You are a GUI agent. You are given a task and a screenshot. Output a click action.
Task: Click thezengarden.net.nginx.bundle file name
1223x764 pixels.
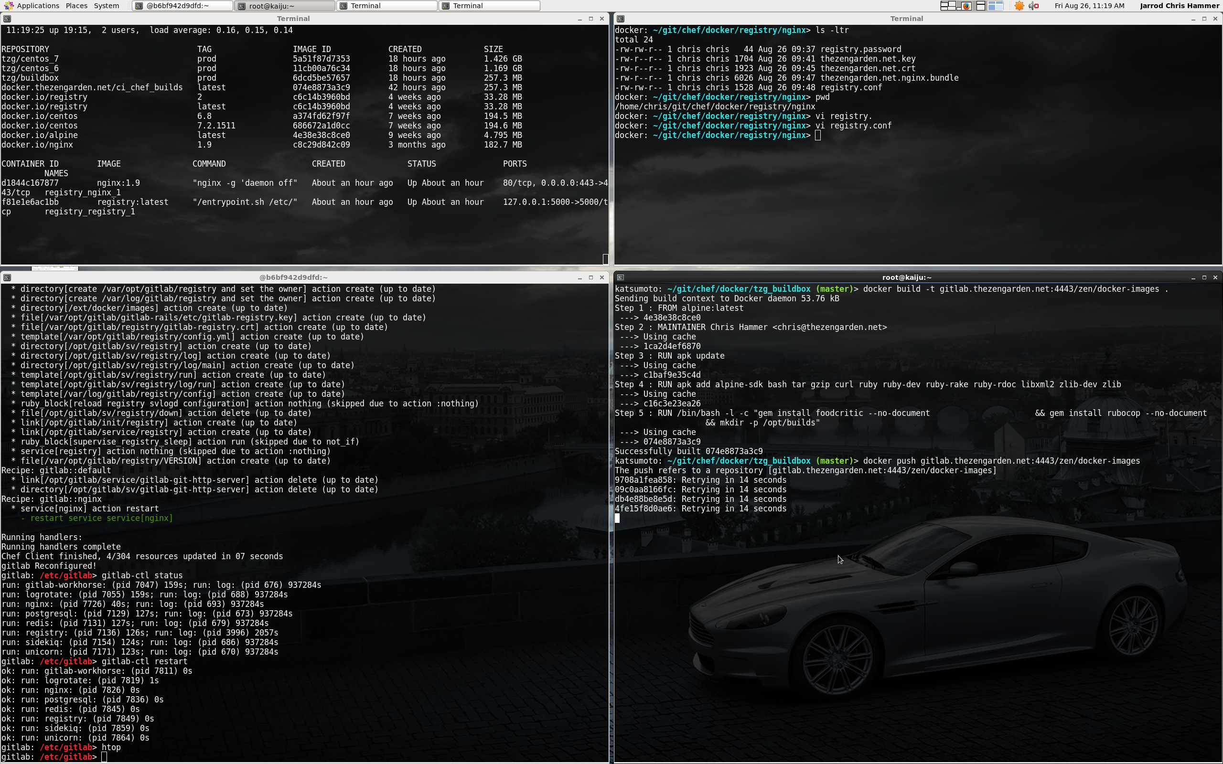[890, 78]
